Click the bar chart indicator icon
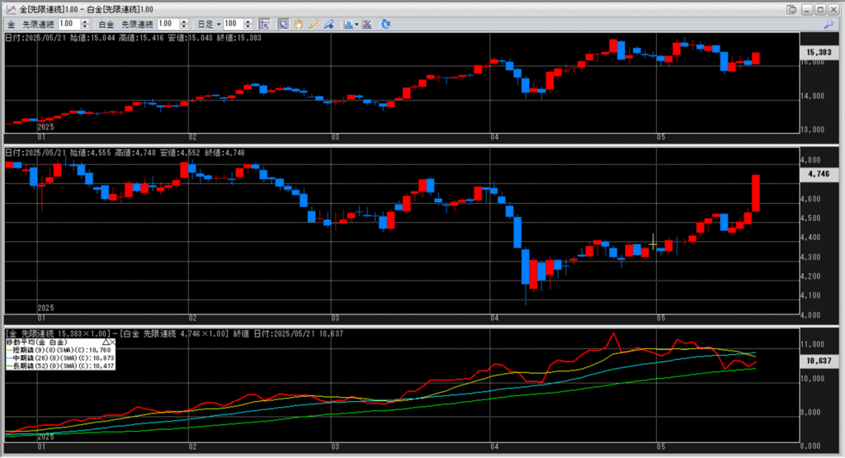This screenshot has height=458, width=845. pyautogui.click(x=348, y=24)
